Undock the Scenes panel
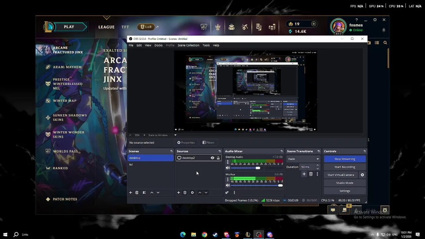Image resolution: width=425 pixels, height=239 pixels. click(x=171, y=151)
